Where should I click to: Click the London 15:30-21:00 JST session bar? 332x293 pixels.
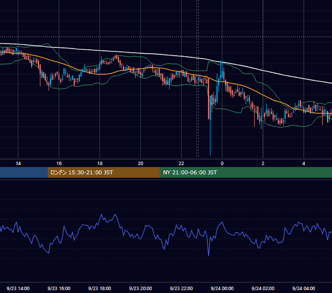click(x=104, y=172)
